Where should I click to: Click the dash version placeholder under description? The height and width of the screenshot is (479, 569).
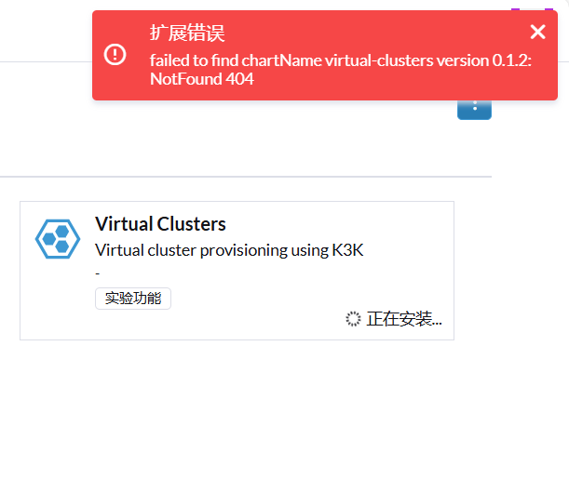[97, 273]
